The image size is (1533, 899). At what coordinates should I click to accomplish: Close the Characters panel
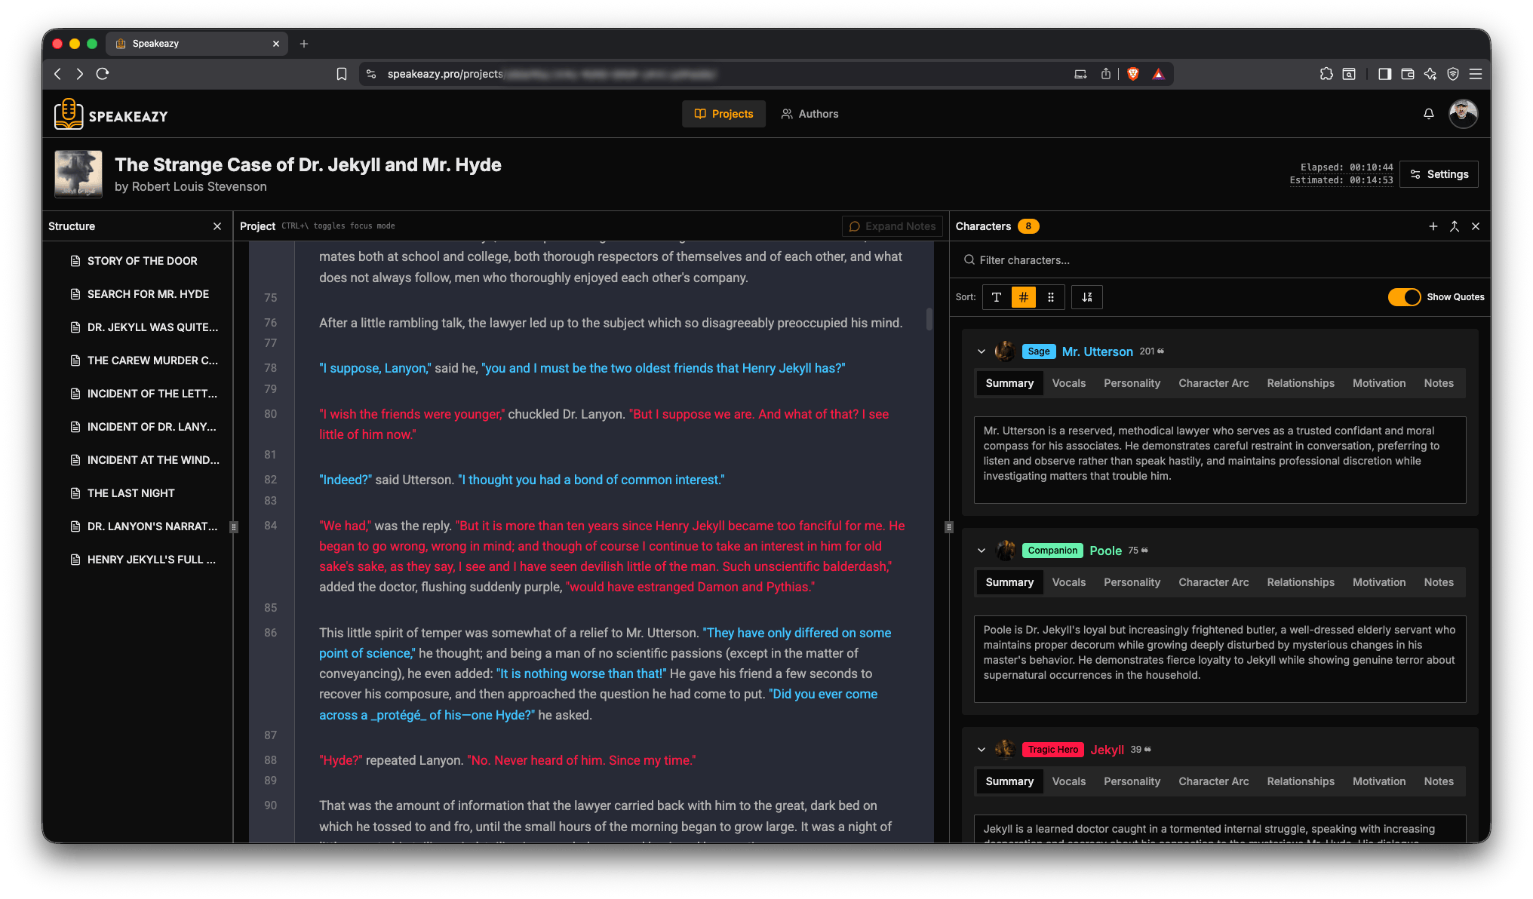point(1476,226)
